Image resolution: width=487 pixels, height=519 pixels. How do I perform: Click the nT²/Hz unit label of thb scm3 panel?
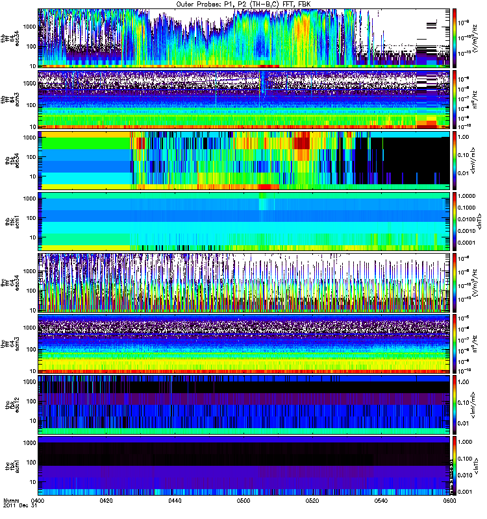coord(475,101)
